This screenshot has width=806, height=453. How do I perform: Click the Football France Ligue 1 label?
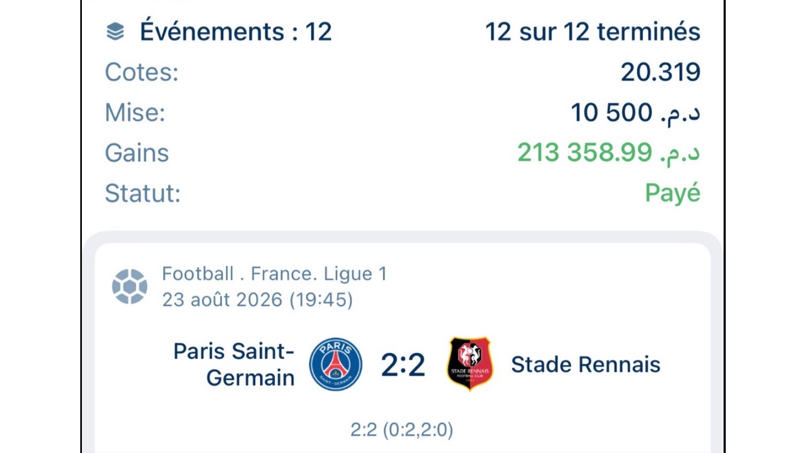click(x=275, y=274)
